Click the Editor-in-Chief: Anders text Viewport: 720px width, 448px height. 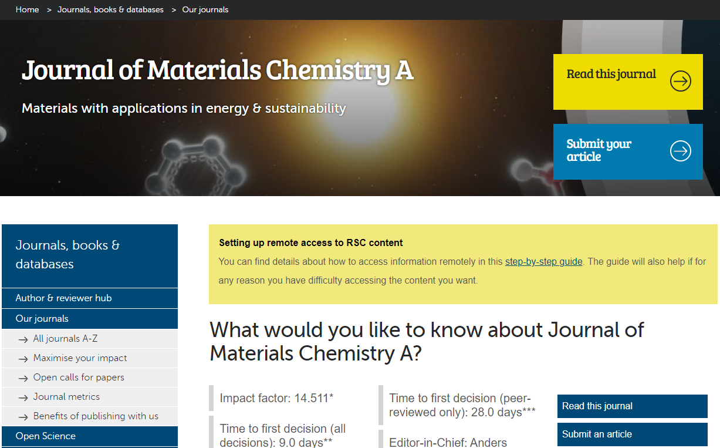[x=448, y=442]
